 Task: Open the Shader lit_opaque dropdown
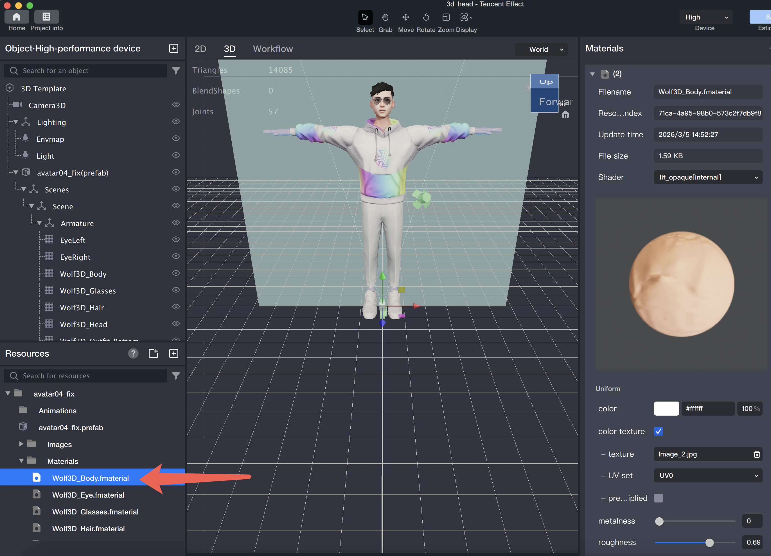pyautogui.click(x=708, y=177)
